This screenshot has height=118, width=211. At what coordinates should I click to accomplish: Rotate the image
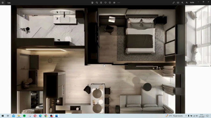click(97, 3)
